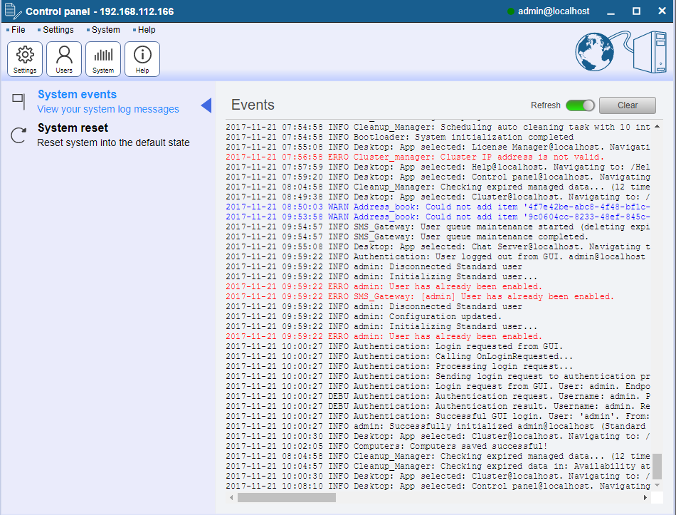
Task: Click the log scroll up arrow
Action: (657, 127)
